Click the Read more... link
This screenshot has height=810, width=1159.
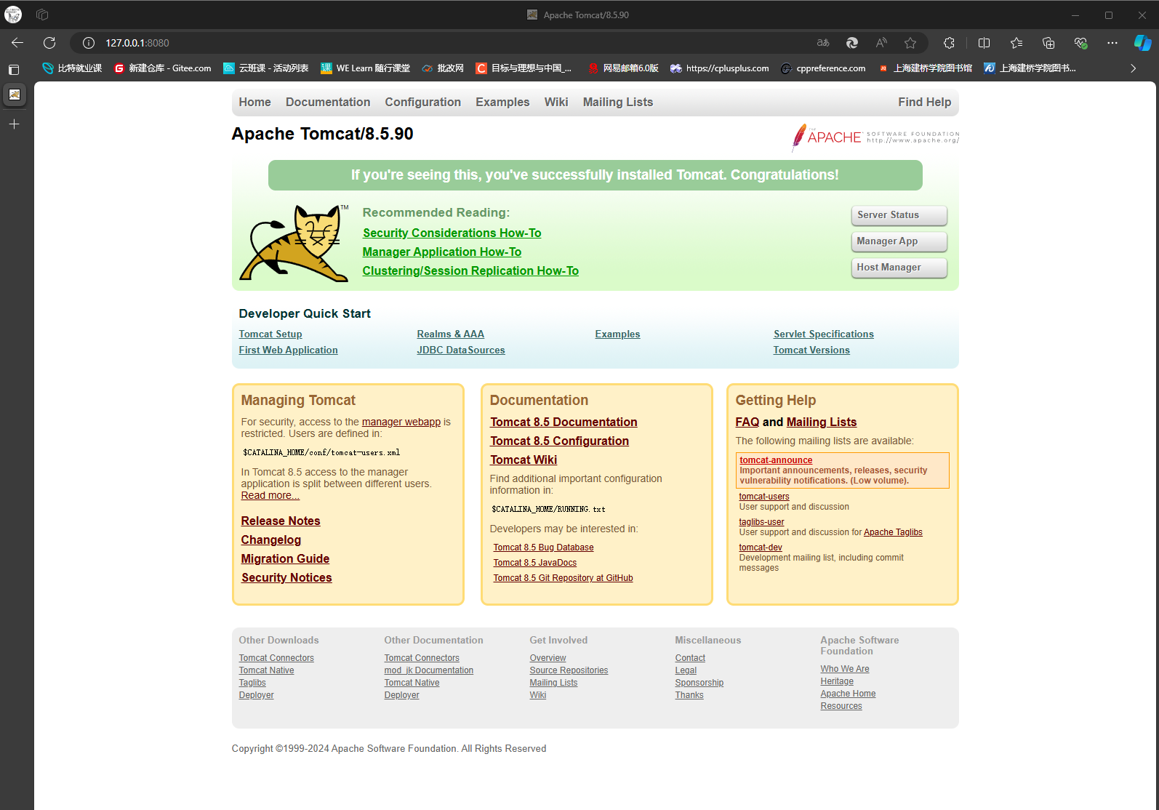click(270, 495)
